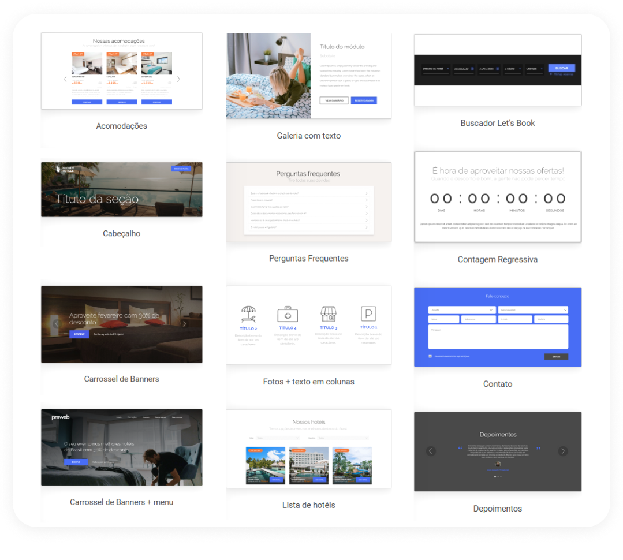Choose the Carrossel de Banners thumbnail
The image size is (623, 560).
[122, 324]
